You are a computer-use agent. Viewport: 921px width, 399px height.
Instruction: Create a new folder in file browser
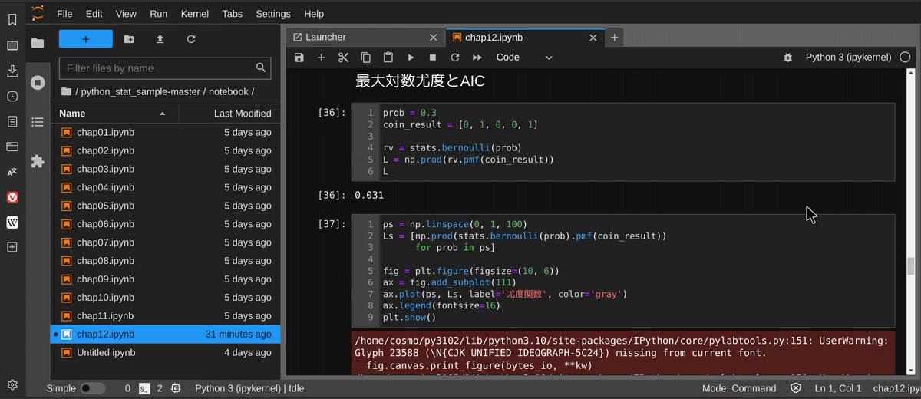click(129, 39)
